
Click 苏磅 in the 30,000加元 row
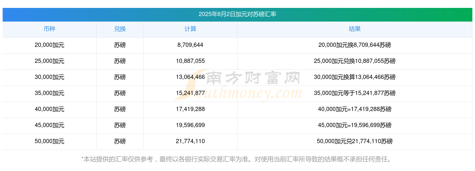pos(120,77)
